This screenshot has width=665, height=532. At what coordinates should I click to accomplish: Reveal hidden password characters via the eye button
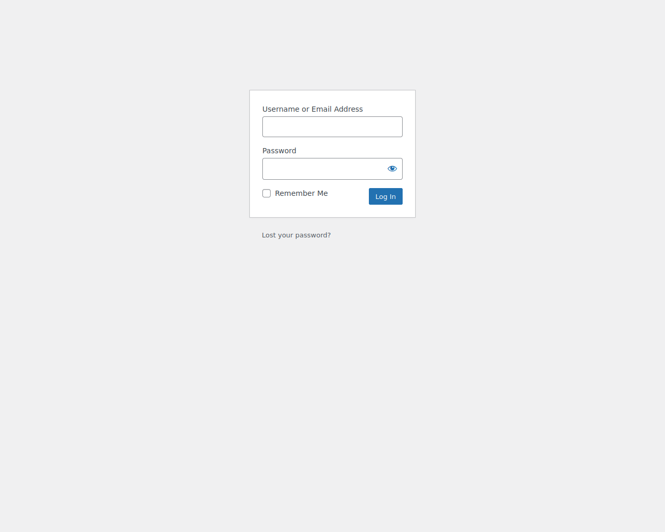click(x=392, y=169)
